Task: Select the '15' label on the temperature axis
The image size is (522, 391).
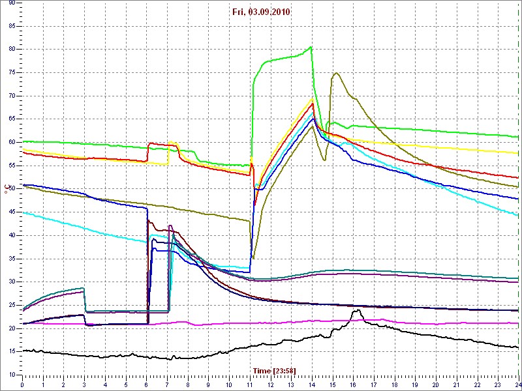Action: click(11, 352)
